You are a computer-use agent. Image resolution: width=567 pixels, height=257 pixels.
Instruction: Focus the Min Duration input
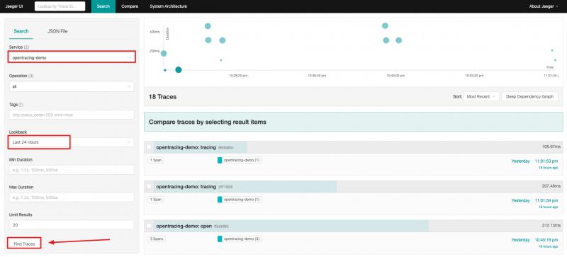pyautogui.click(x=72, y=169)
